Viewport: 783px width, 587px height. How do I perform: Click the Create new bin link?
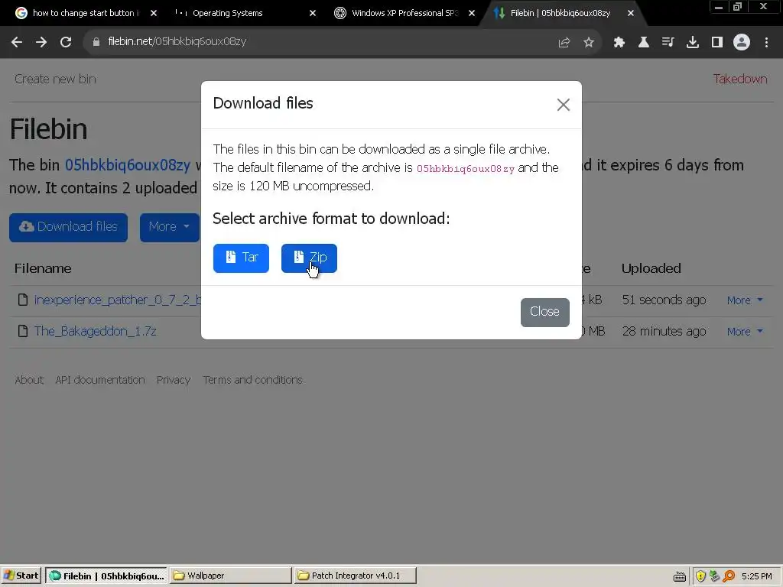pos(55,79)
